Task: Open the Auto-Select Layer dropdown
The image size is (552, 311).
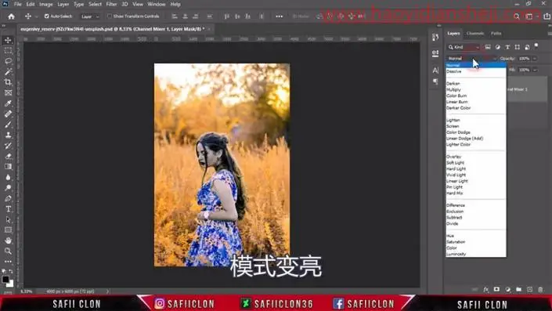Action: (x=90, y=16)
